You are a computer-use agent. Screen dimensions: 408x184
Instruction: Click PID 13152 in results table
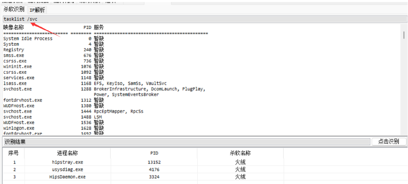(154, 162)
